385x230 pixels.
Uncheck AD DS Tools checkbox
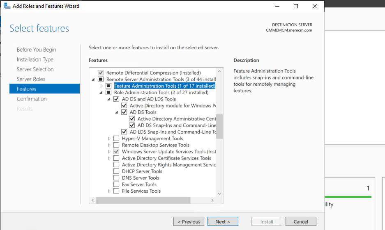click(124, 112)
